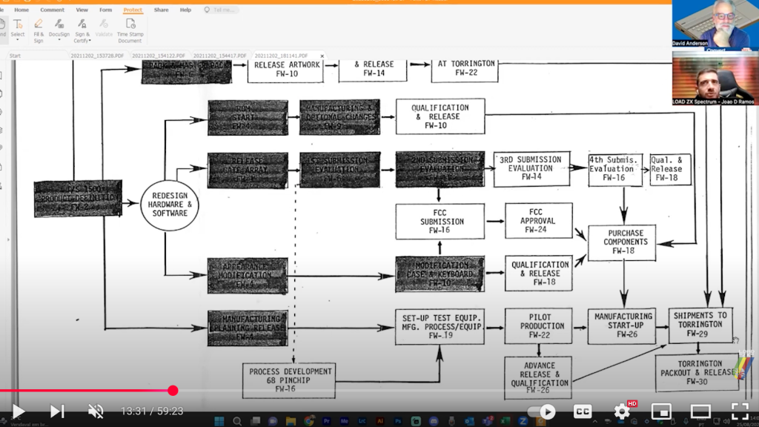The height and width of the screenshot is (427, 759).
Task: Open the View ribbon tab
Action: 82,10
